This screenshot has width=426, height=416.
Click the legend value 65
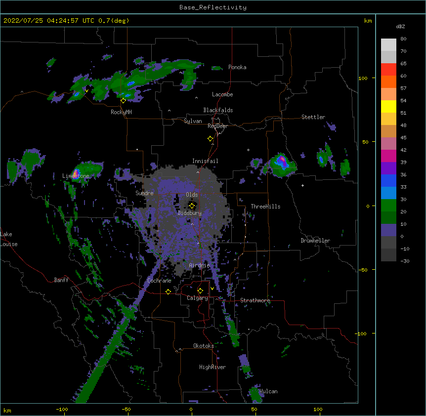pyautogui.click(x=403, y=63)
